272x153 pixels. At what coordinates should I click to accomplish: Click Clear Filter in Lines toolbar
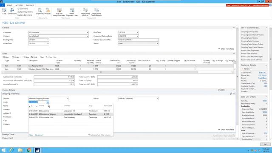tap(51, 57)
